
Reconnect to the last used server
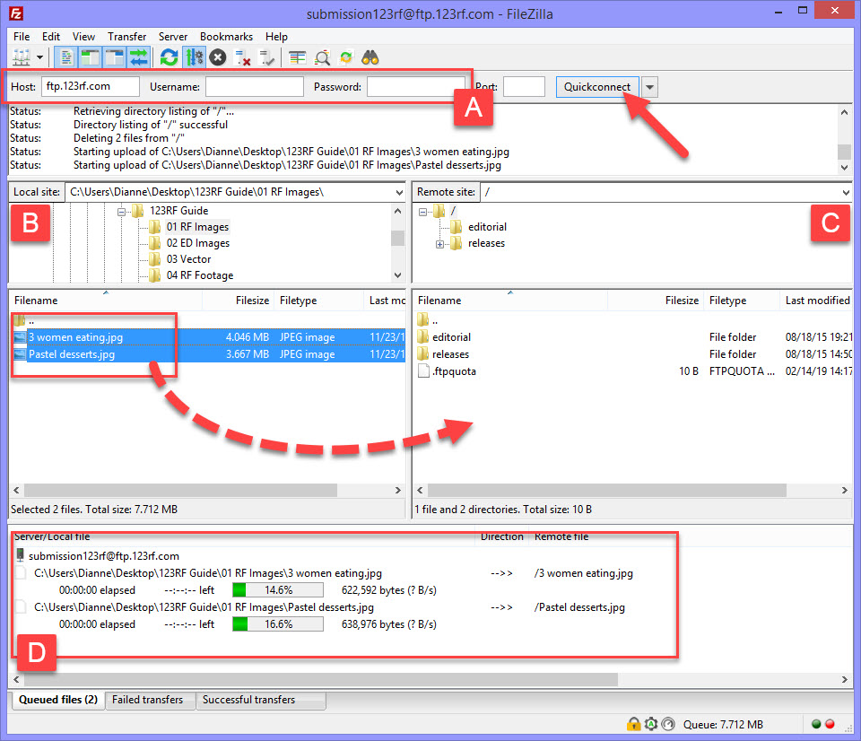click(266, 57)
